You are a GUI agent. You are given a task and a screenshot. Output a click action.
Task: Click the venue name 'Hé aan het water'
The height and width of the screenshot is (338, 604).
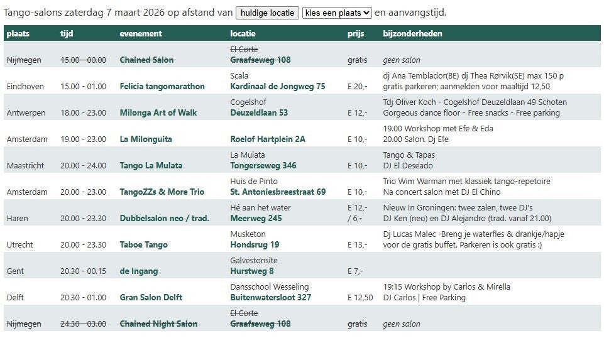coord(260,207)
